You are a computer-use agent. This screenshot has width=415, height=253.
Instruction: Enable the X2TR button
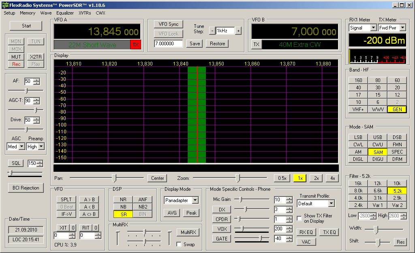[x=36, y=57]
